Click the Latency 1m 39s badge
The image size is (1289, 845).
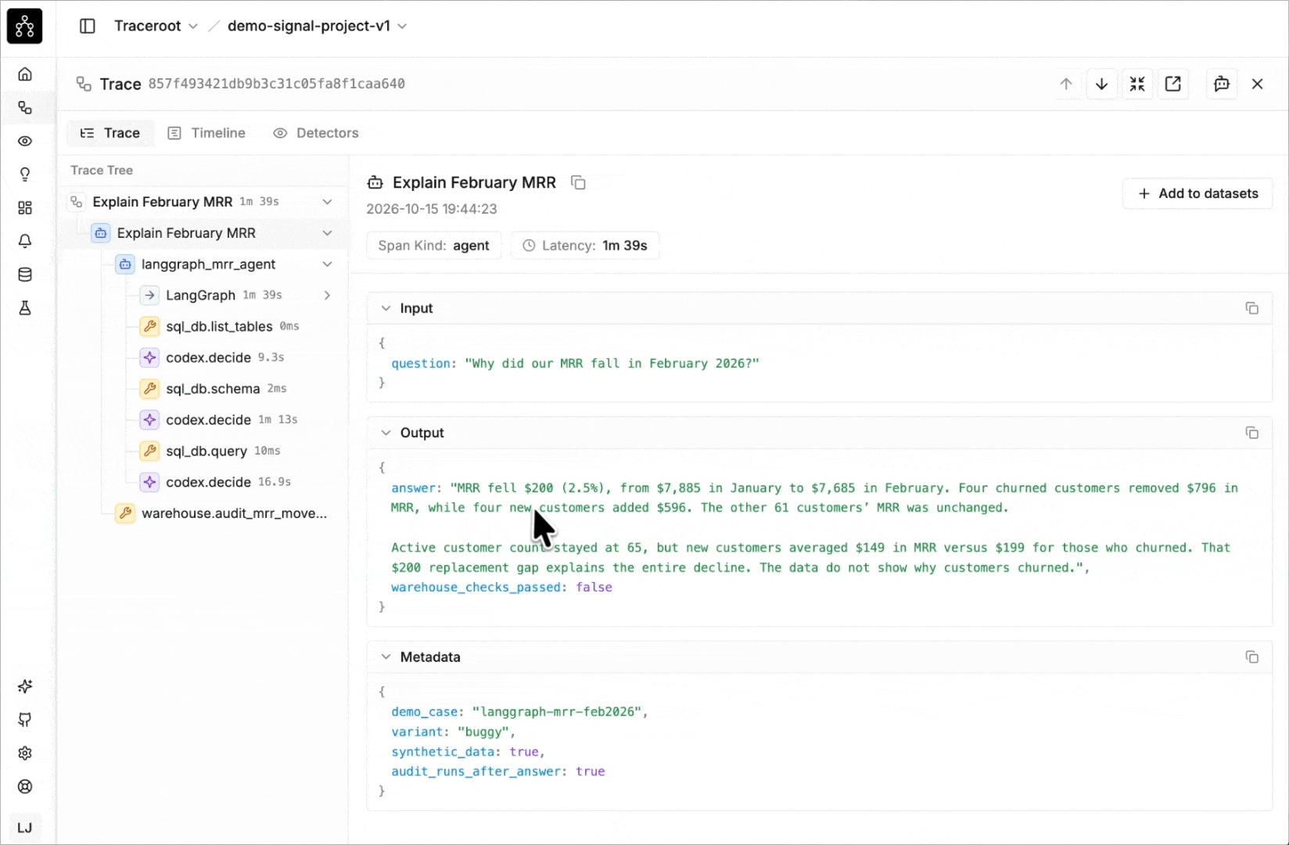pos(585,246)
